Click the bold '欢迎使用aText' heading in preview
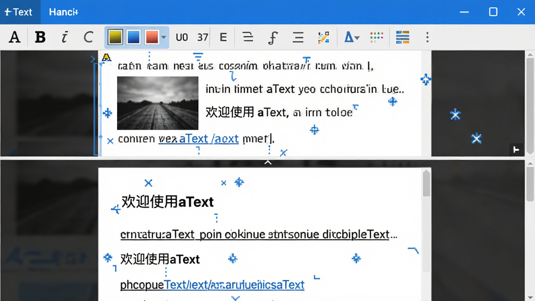 point(168,202)
